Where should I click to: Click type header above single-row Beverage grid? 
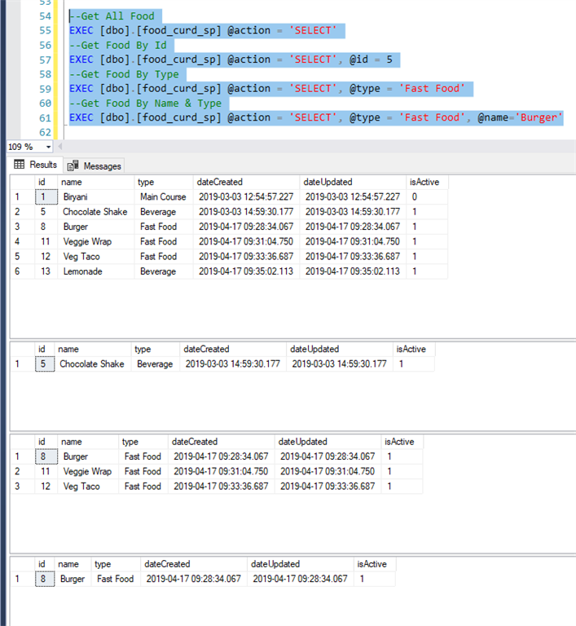[x=156, y=350]
